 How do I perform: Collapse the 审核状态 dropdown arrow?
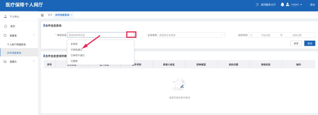[131, 35]
